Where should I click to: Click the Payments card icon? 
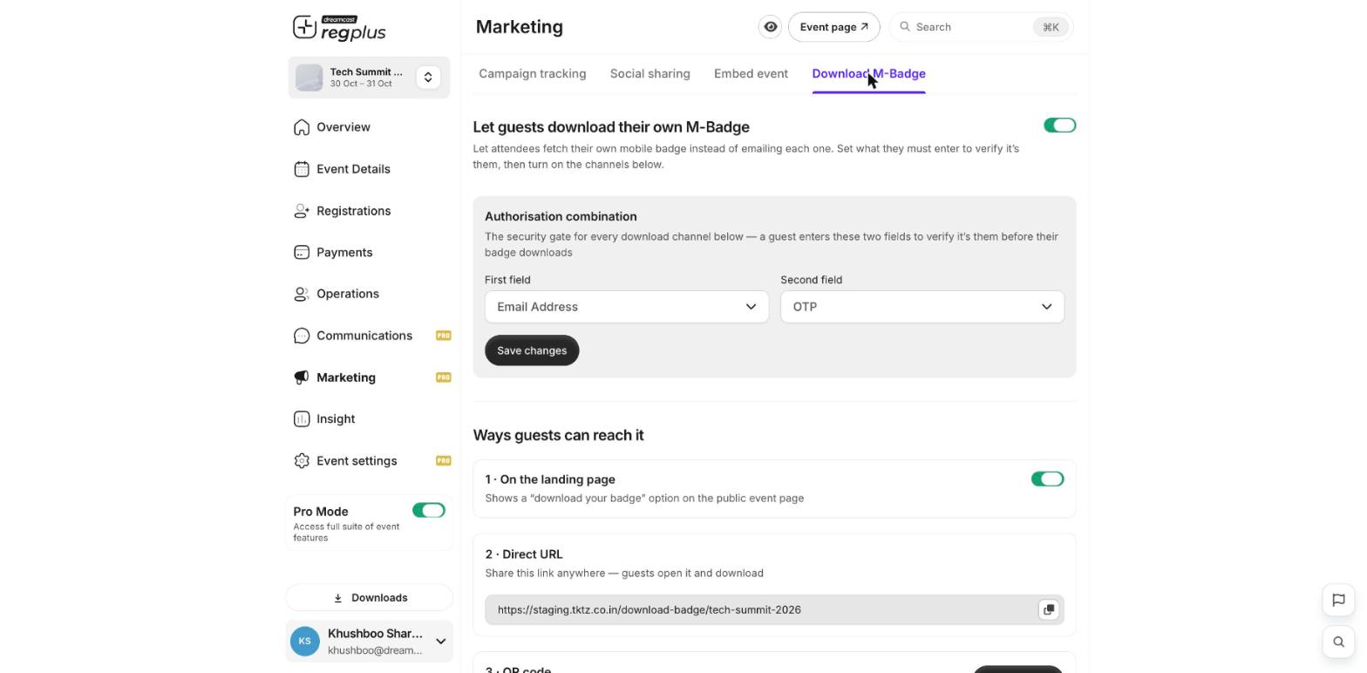(x=302, y=253)
